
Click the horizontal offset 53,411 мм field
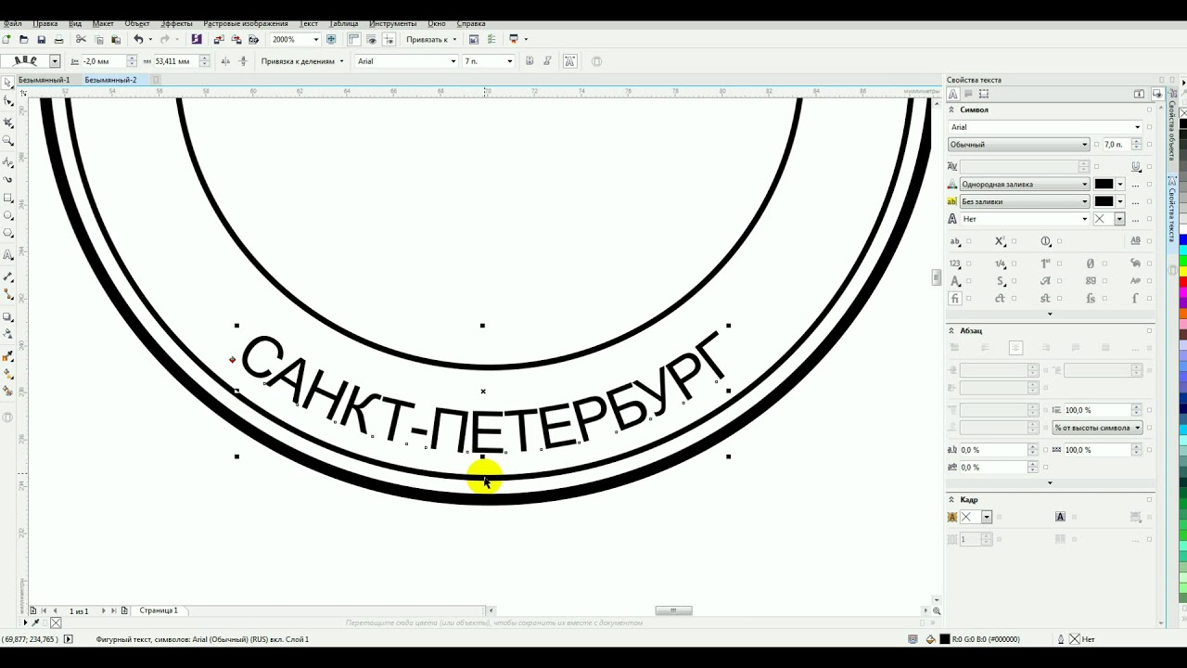click(174, 61)
